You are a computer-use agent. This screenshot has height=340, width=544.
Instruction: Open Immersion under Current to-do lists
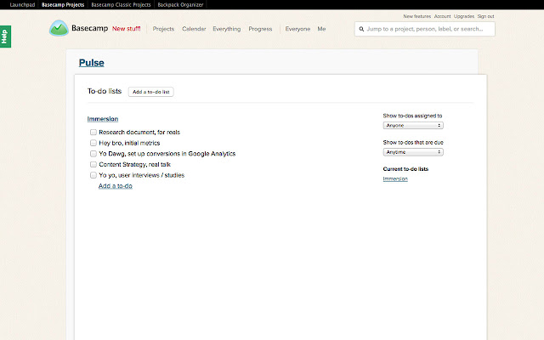395,179
